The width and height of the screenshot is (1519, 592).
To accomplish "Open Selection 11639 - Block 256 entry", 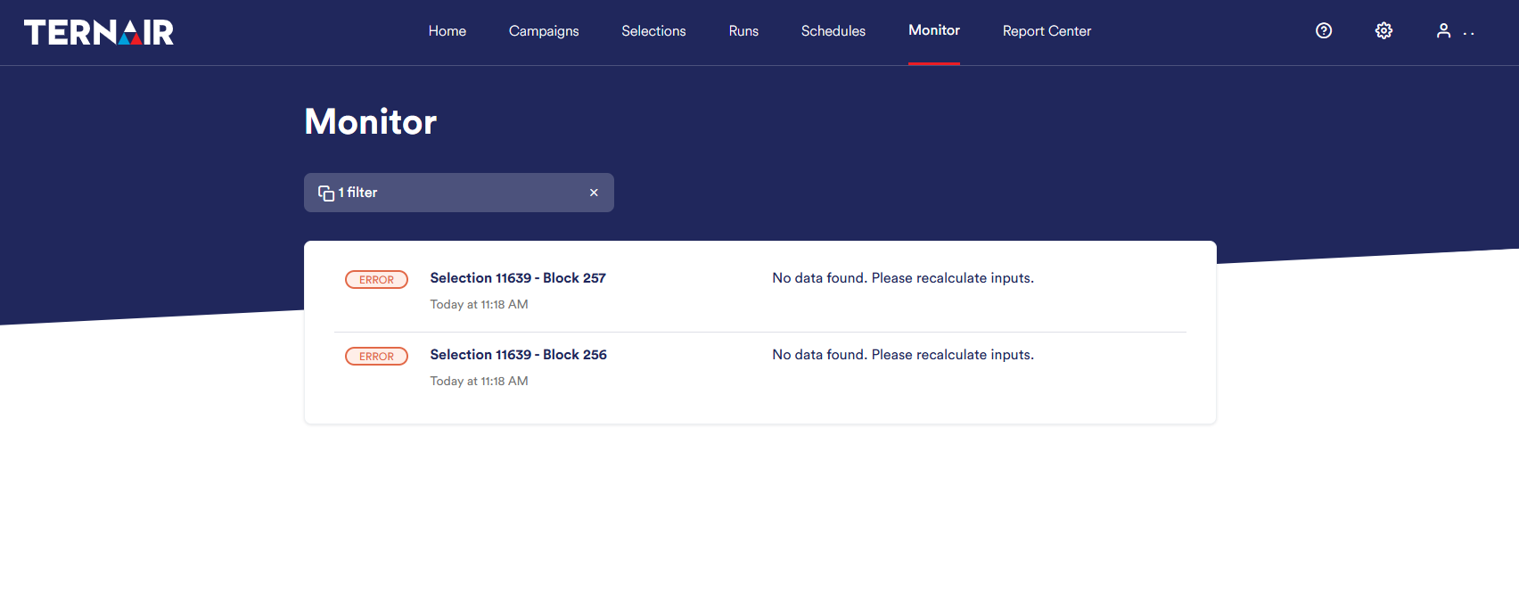I will (x=518, y=355).
